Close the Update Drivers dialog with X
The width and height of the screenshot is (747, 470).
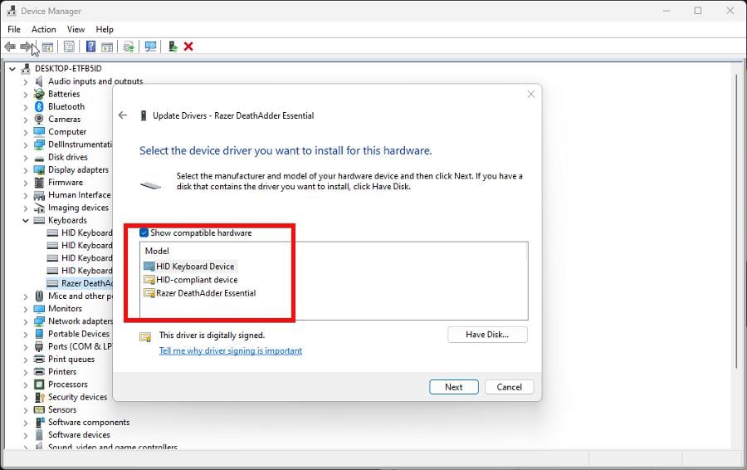[x=531, y=95]
